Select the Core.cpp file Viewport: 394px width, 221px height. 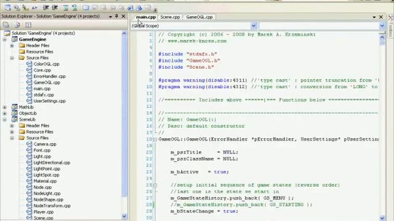[x=42, y=70]
